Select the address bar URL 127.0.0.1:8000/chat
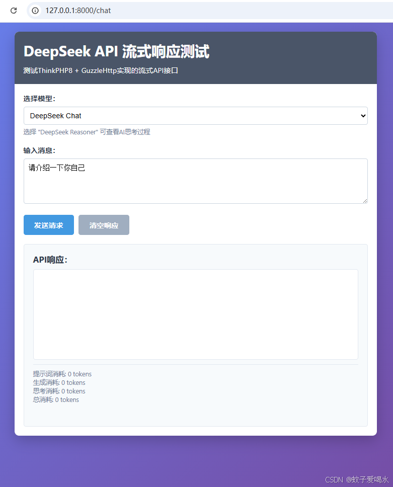The height and width of the screenshot is (487, 393). point(78,11)
